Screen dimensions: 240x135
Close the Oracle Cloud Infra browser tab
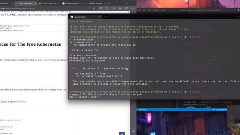point(59,3)
